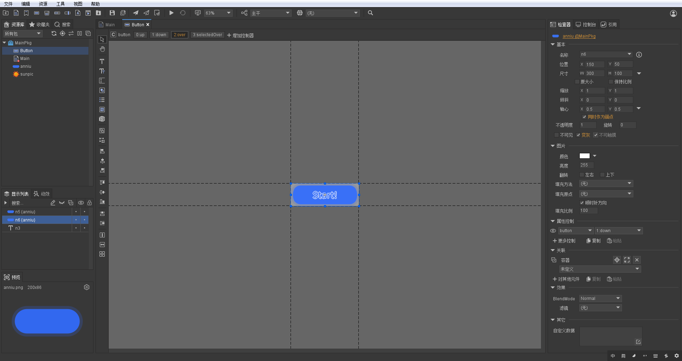Open the 资源 menu
Screen dimensions: 682x361
pos(43,4)
